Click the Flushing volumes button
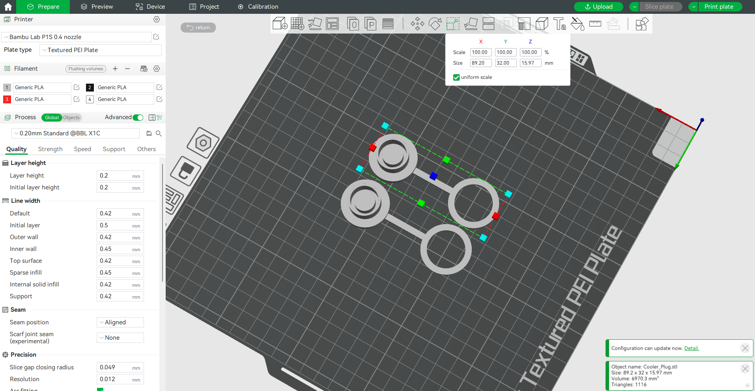The height and width of the screenshot is (391, 755). [86, 69]
